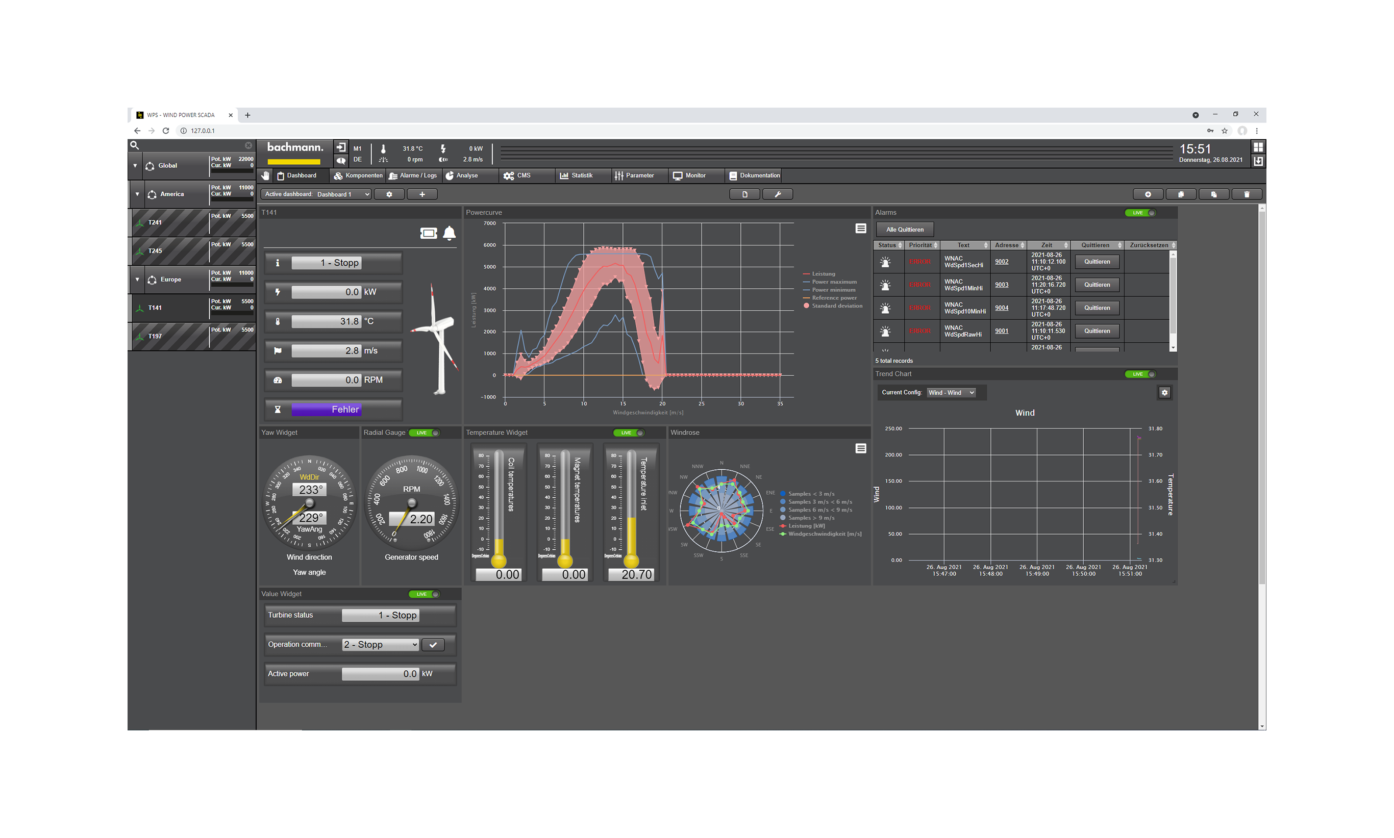
Task: Click the bell alarm icon in T141
Action: [449, 233]
